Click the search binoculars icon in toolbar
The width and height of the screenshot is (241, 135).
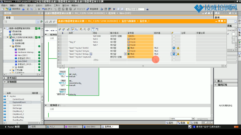tap(147, 9)
